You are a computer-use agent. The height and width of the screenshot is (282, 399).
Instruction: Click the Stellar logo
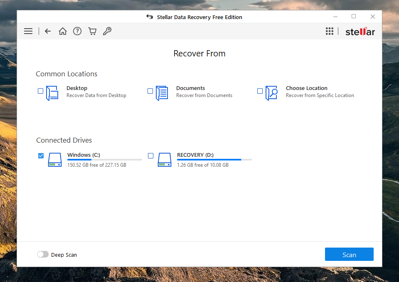[360, 32]
